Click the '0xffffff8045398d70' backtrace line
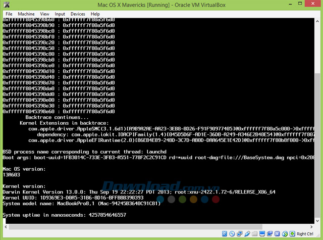Screen dimensions: 323x240 click(59, 83)
